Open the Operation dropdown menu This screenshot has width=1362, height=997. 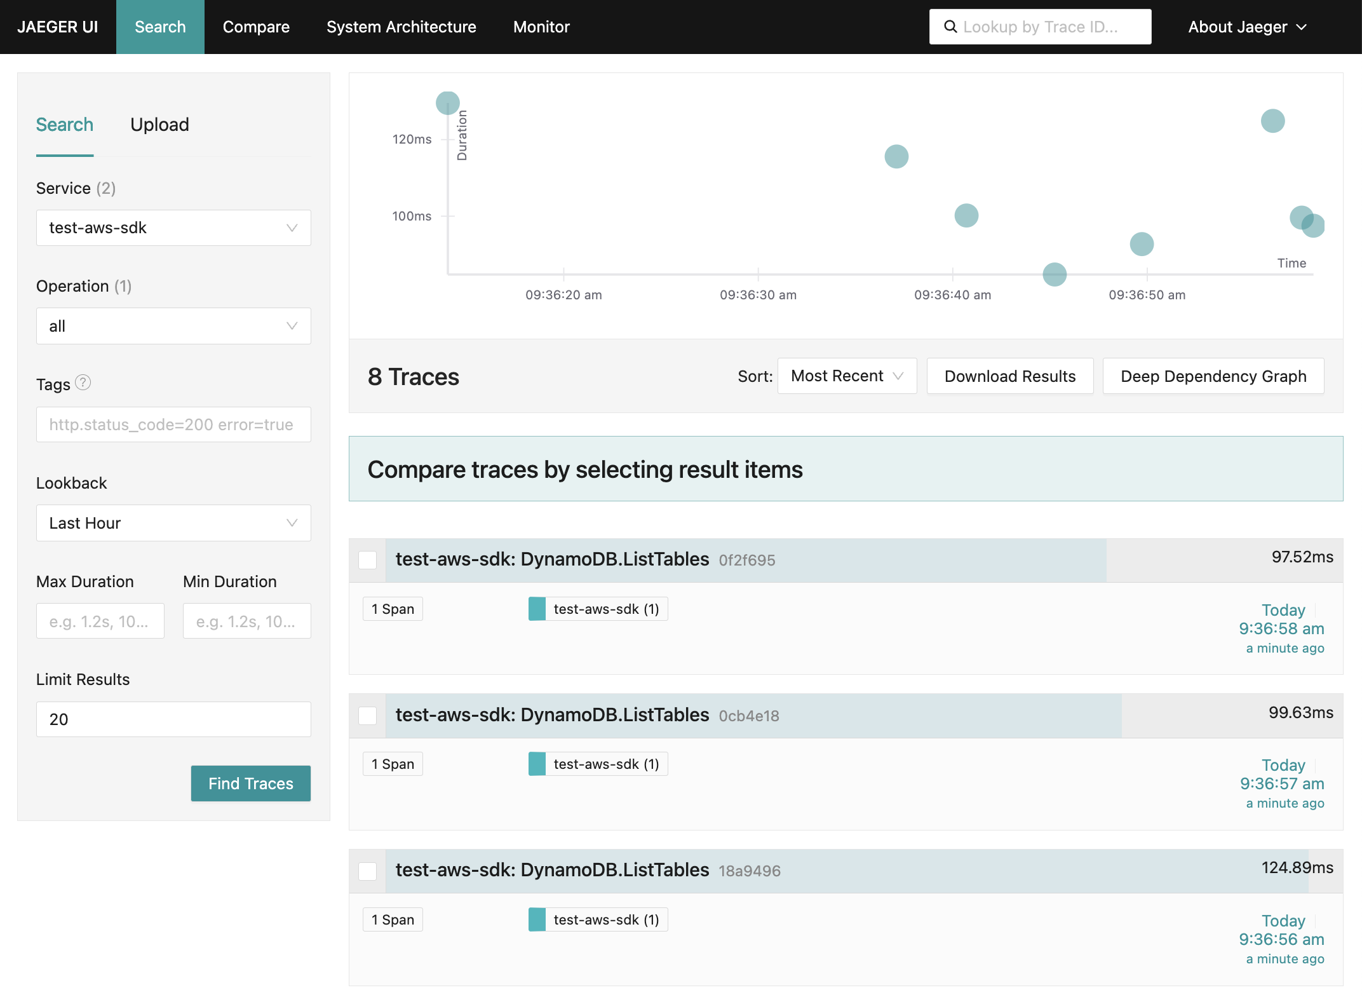173,325
